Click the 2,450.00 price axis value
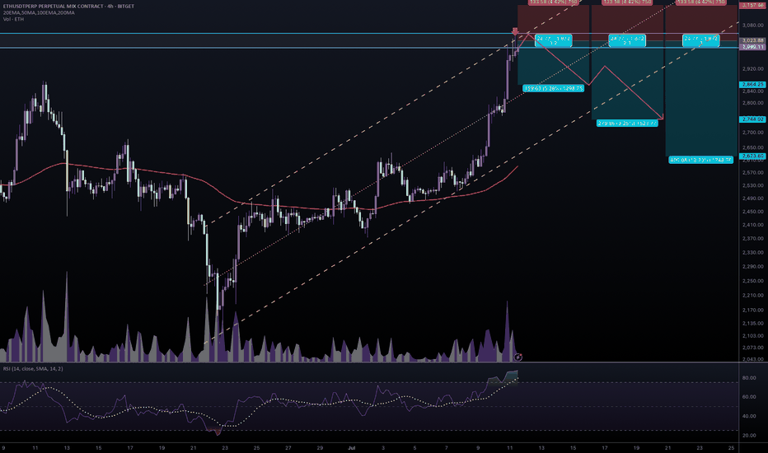This screenshot has width=768, height=453. coord(753,212)
